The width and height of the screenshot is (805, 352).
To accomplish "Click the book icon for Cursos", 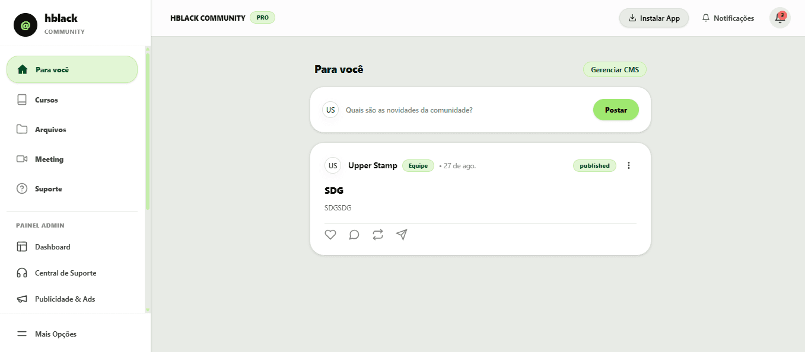I will (x=22, y=100).
